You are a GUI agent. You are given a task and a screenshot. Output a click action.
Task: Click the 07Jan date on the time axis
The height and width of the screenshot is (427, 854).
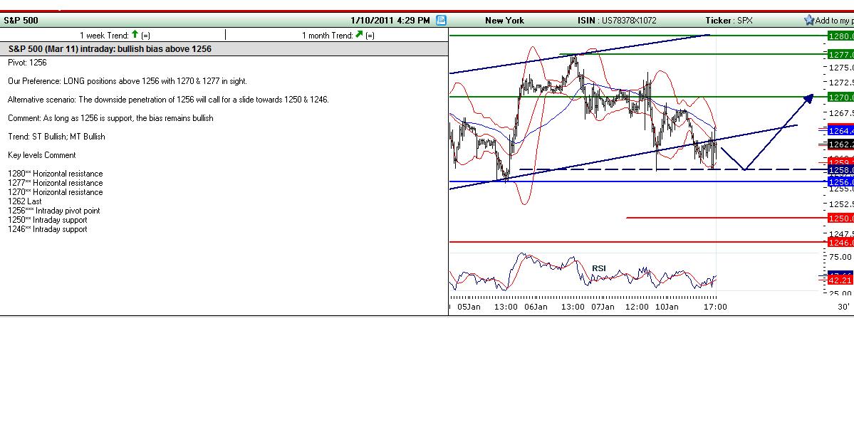click(x=603, y=307)
